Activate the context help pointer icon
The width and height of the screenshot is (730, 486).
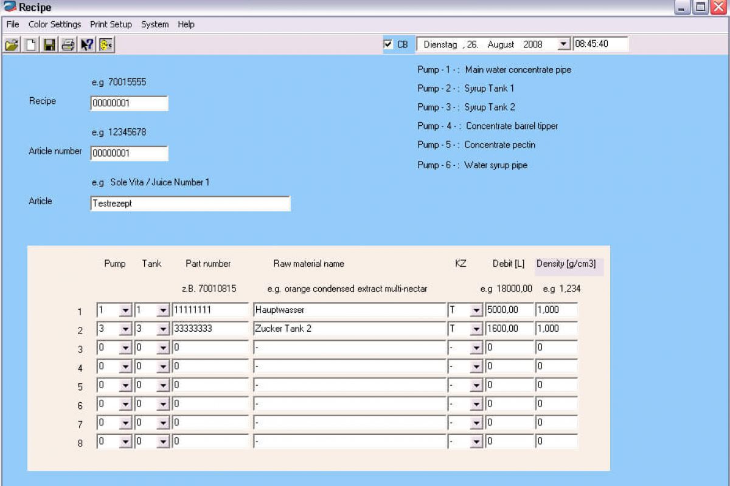[87, 44]
